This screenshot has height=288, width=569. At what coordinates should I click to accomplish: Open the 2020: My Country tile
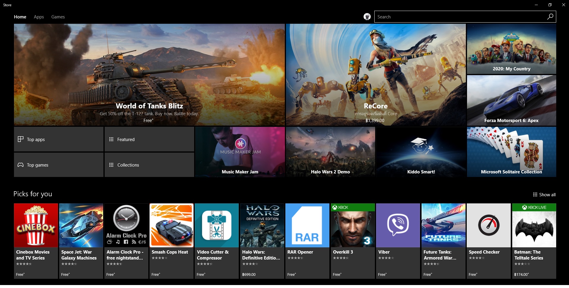[x=511, y=49]
